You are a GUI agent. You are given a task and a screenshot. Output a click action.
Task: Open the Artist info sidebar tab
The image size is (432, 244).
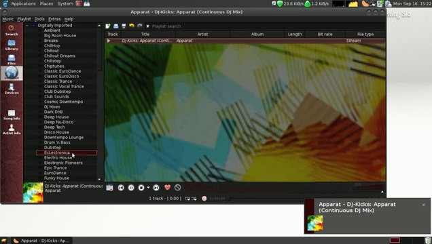click(x=12, y=129)
